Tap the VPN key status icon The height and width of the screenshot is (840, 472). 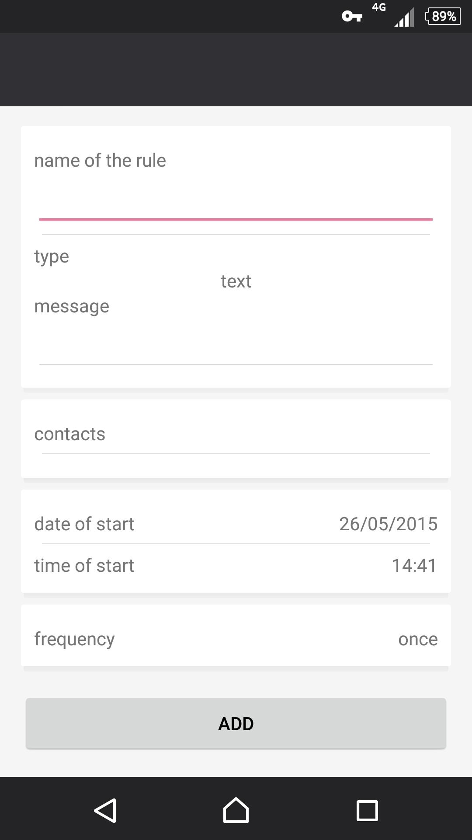coord(352,16)
